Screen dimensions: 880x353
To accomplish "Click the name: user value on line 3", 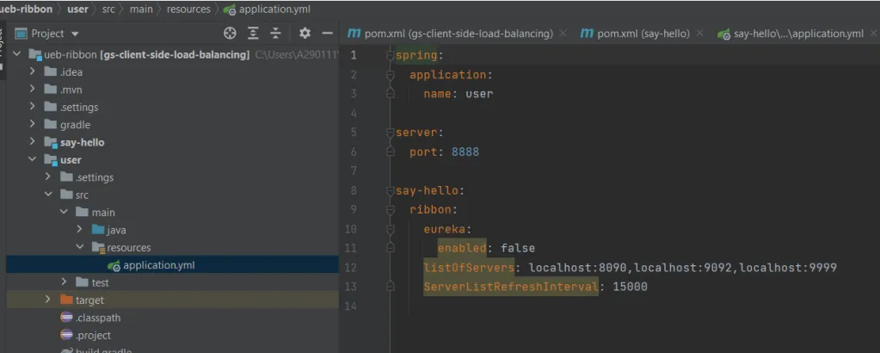I will click(479, 94).
